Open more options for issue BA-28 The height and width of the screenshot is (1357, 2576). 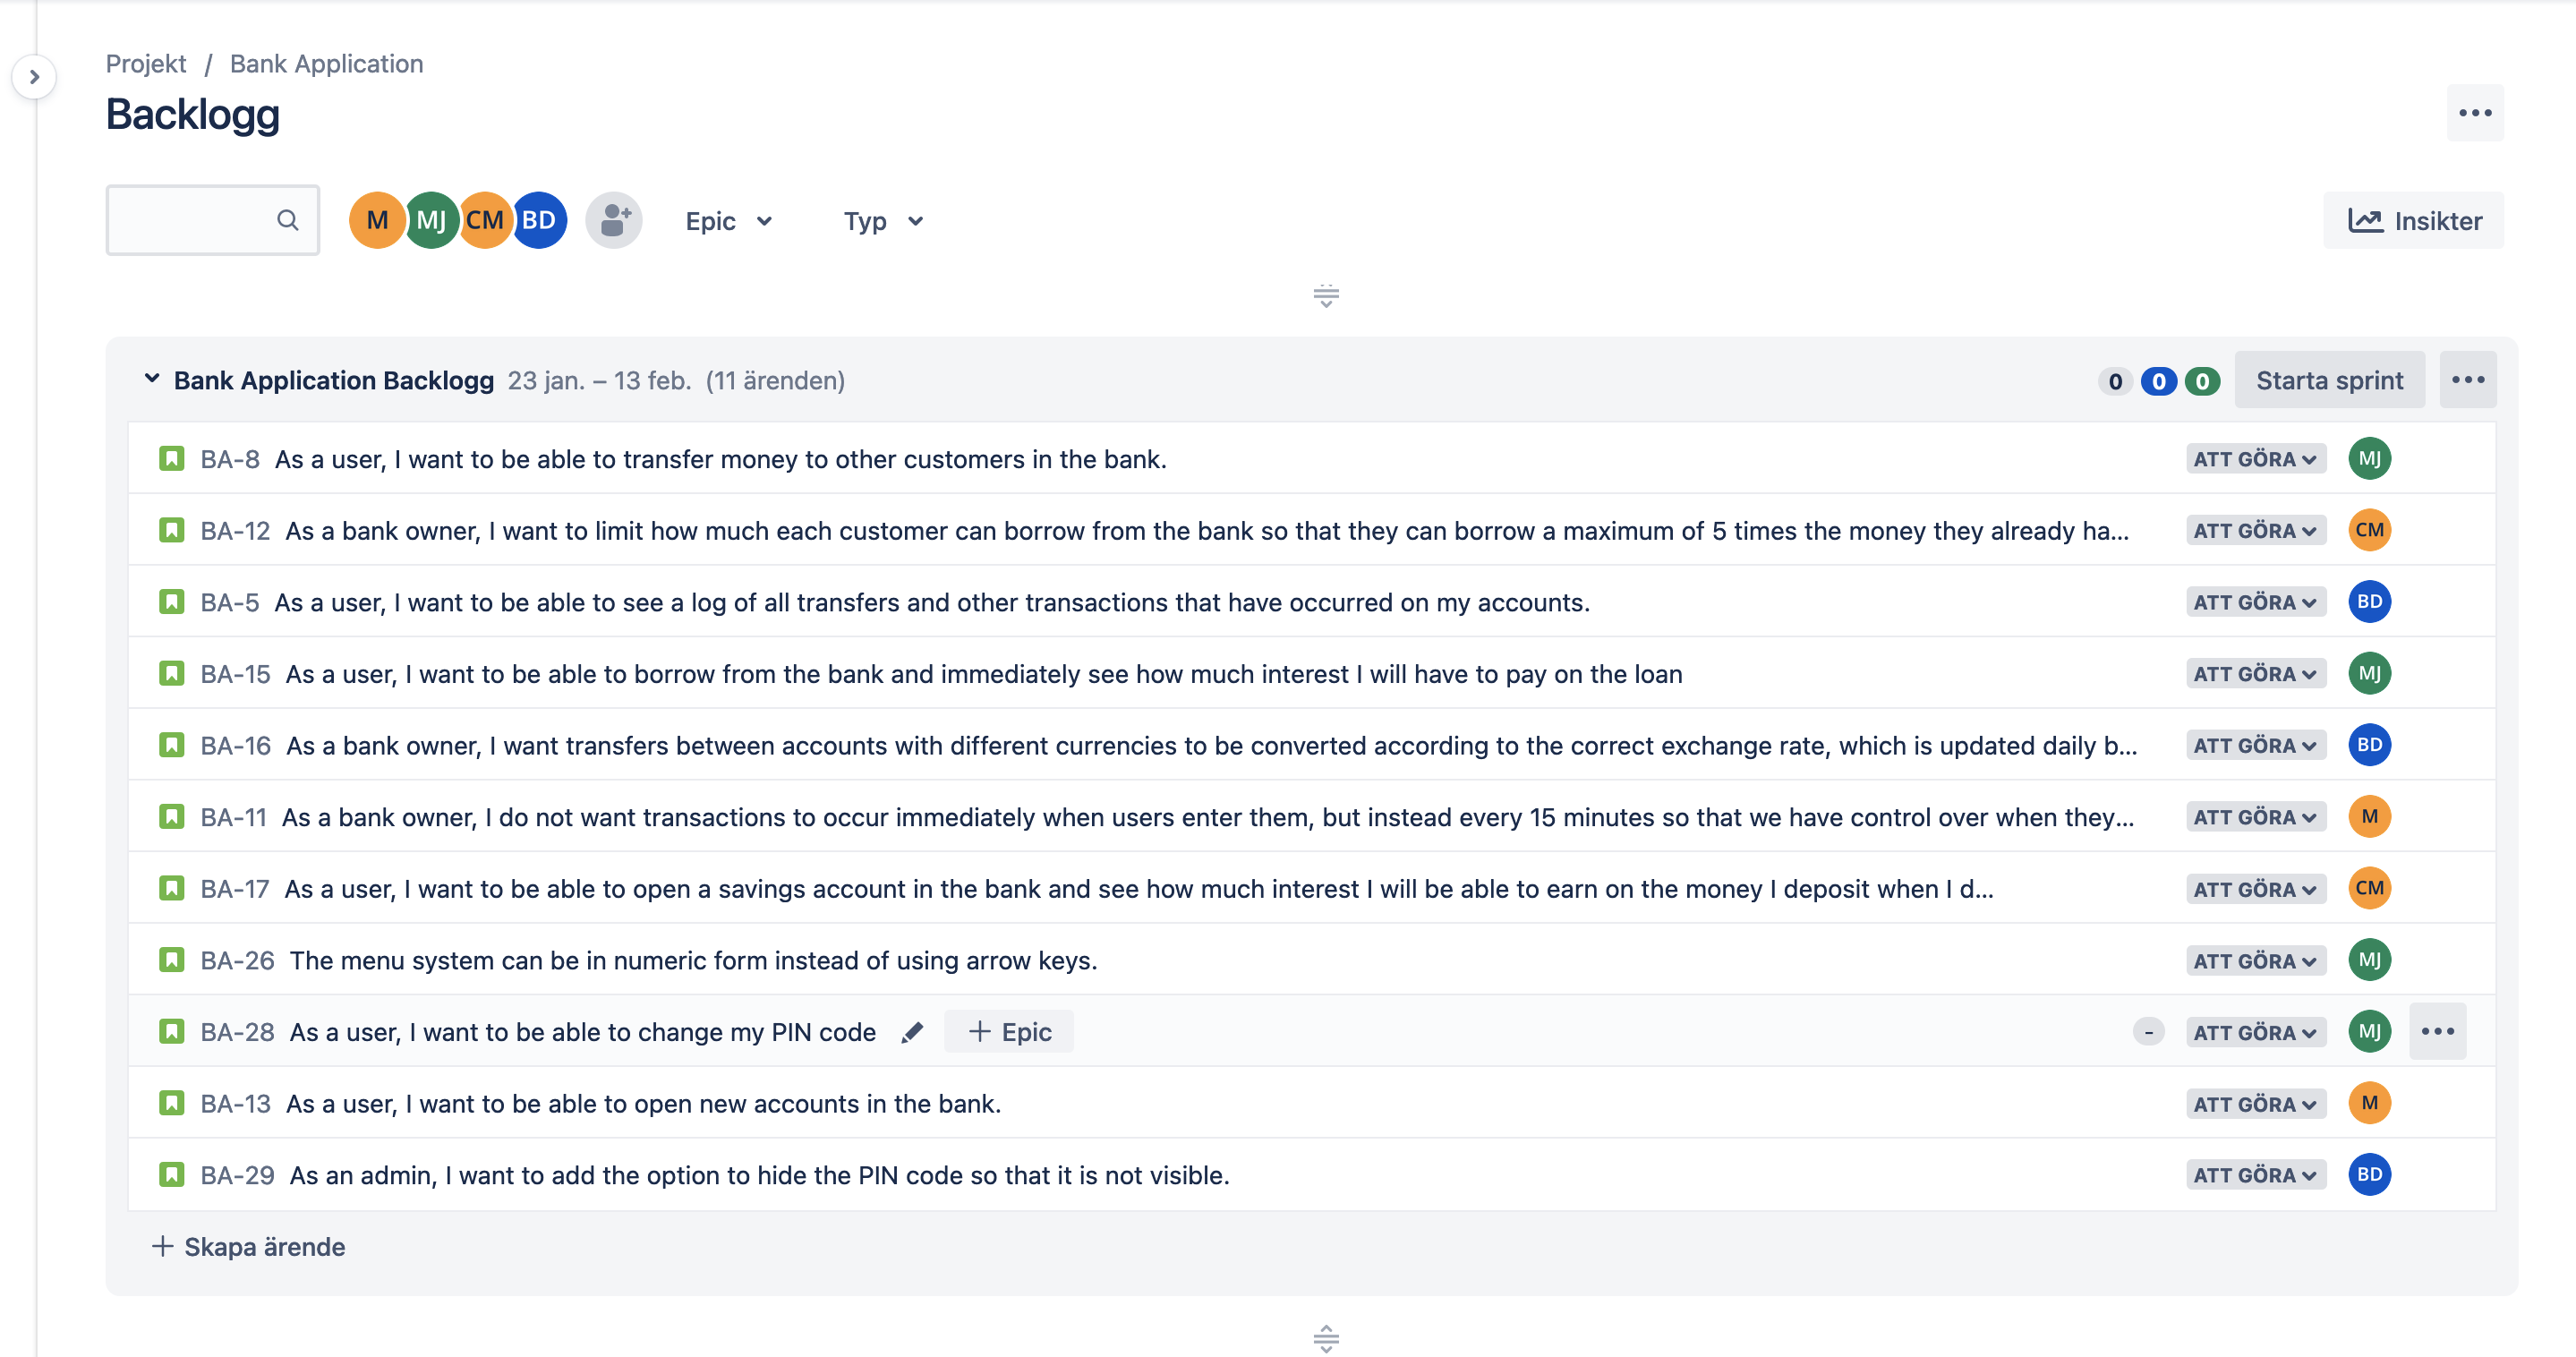(x=2438, y=1031)
